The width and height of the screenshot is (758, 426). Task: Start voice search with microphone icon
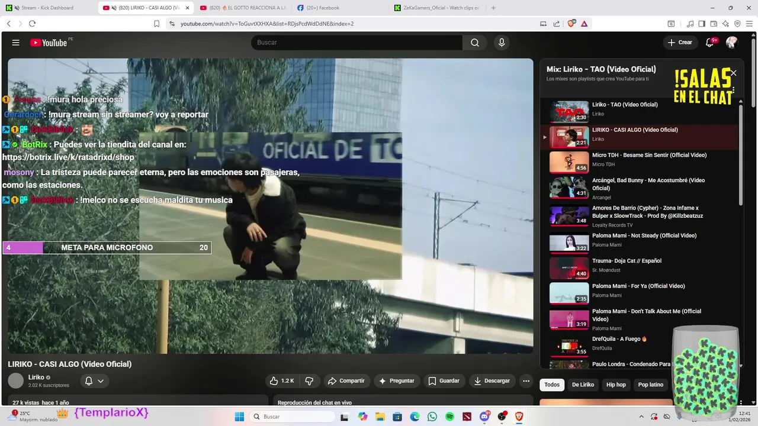pyautogui.click(x=502, y=43)
